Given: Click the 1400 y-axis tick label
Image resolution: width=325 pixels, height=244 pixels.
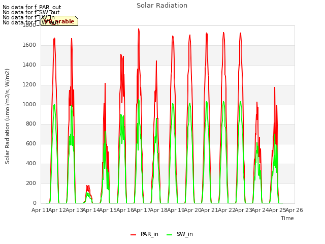Looking at the screenshot, I should pyautogui.click(x=29, y=65).
